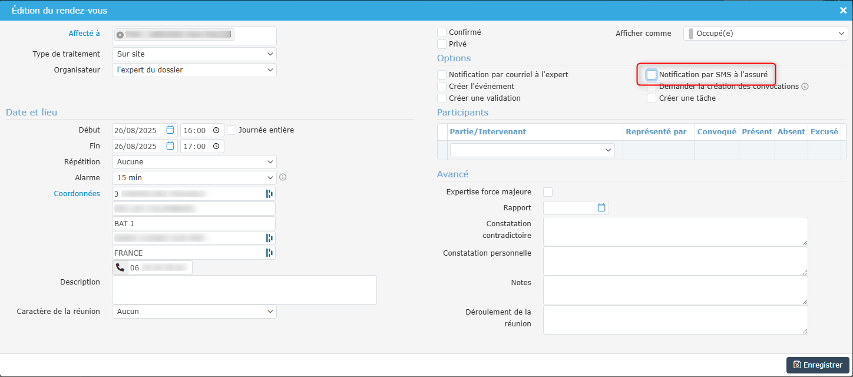
Task: Expand the Afficher comme dropdown
Action: tap(765, 34)
